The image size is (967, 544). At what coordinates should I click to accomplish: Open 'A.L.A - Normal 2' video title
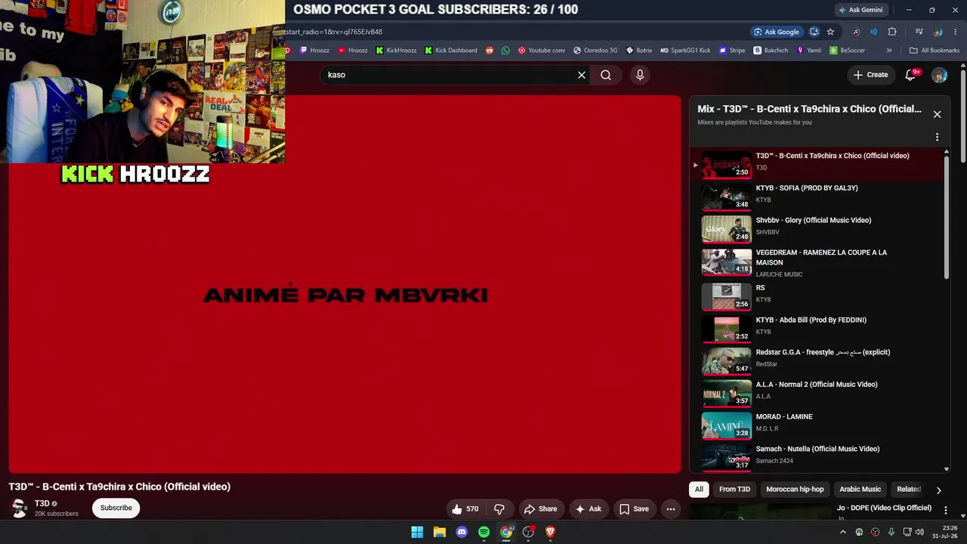point(817,385)
